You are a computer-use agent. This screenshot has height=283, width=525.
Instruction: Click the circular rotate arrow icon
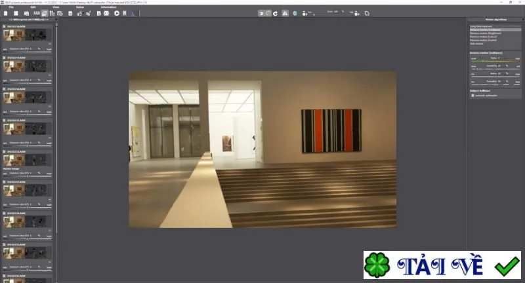pyautogui.click(x=275, y=13)
